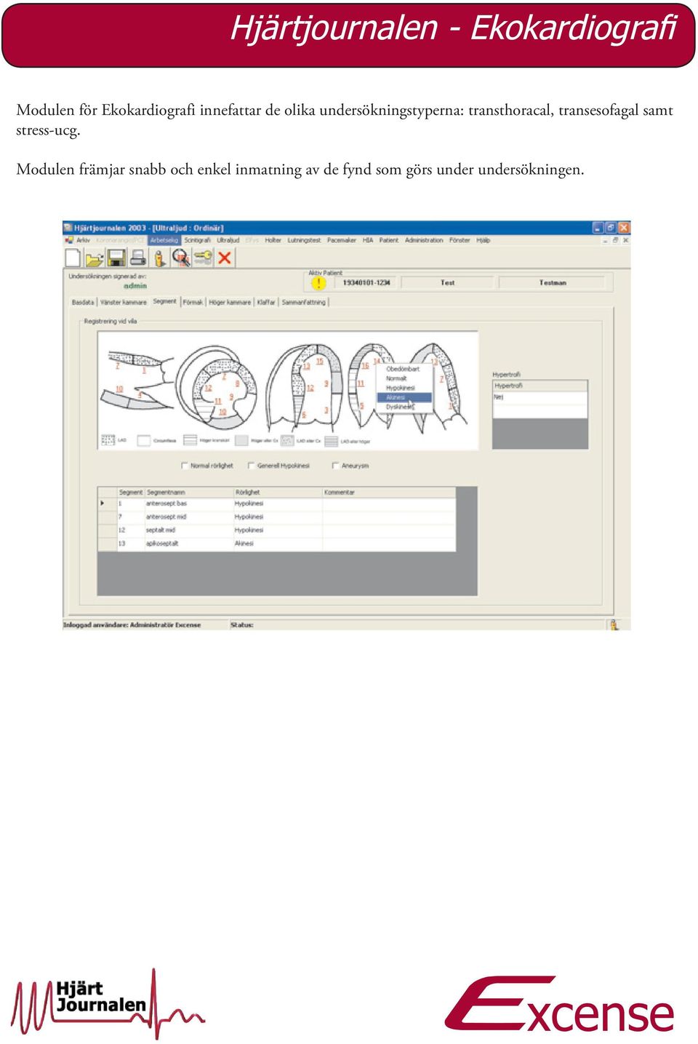This screenshot has width=698, height=1044.
Task: Click the row selector arrow for segment 1
Action: 103,503
